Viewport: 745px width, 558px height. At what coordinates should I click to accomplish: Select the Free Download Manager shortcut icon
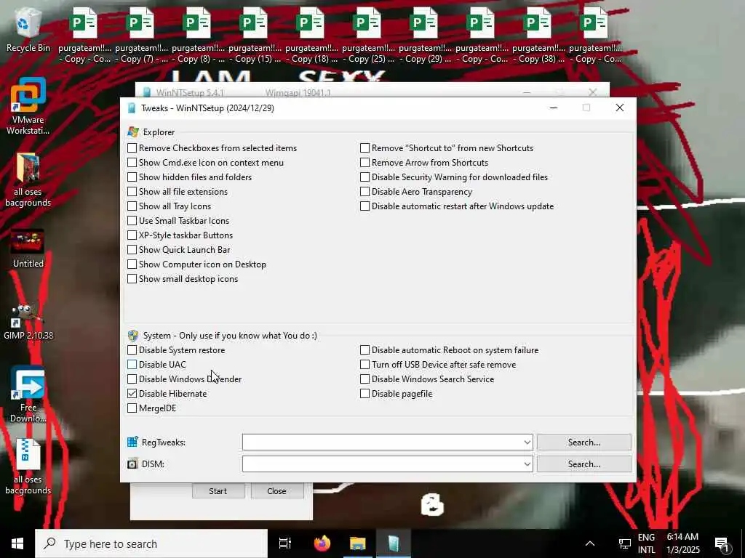pyautogui.click(x=28, y=395)
